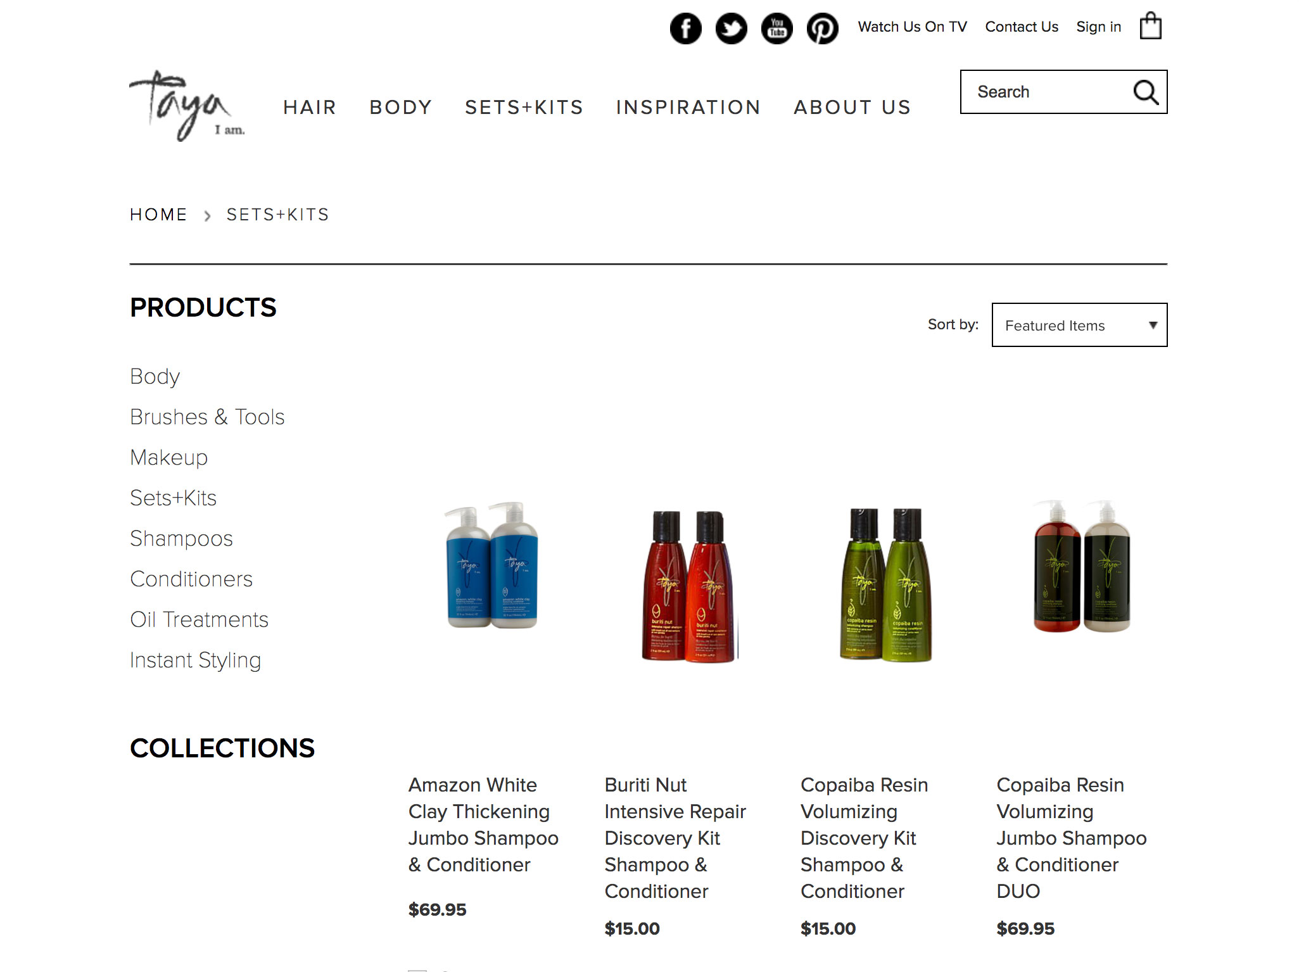
Task: Open the Facebook social icon
Action: pos(685,28)
